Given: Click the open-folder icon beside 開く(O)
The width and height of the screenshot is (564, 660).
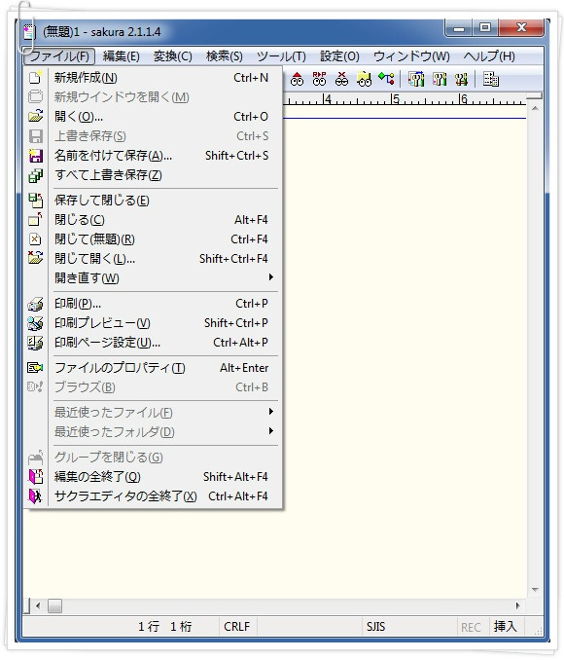Looking at the screenshot, I should (x=35, y=116).
